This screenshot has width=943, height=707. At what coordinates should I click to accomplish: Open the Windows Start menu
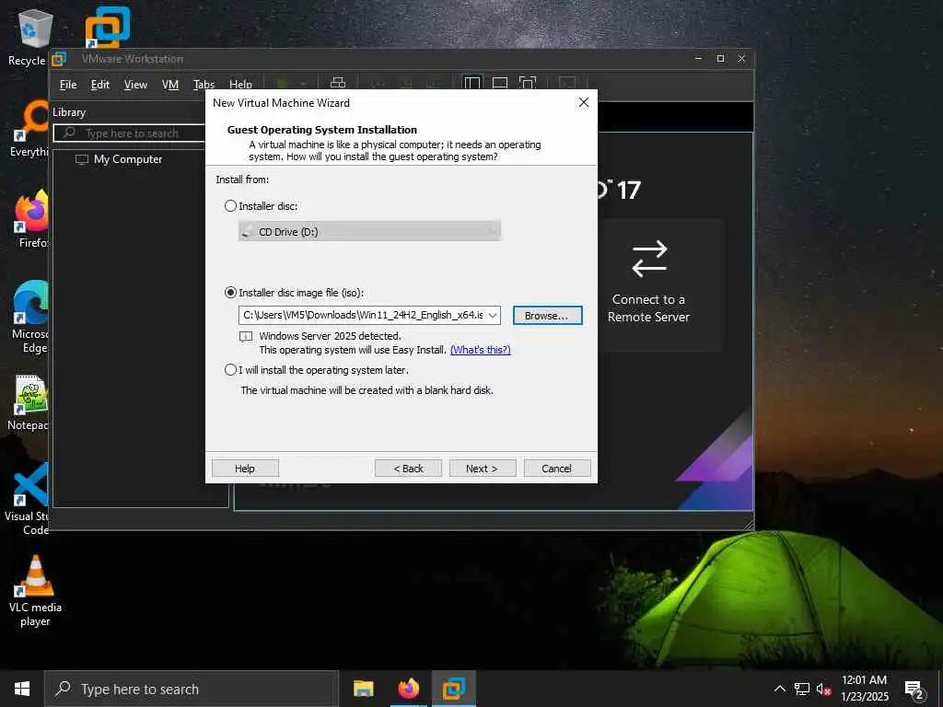[x=22, y=689]
